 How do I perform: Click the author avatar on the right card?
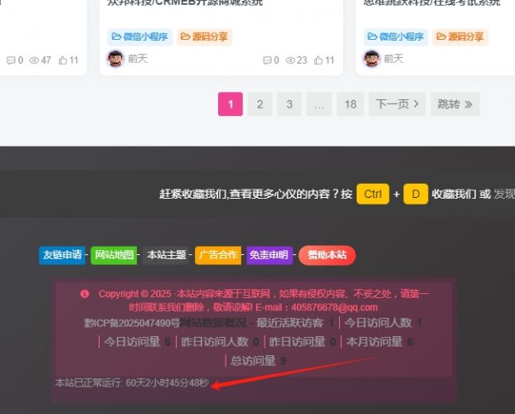pyautogui.click(x=372, y=59)
